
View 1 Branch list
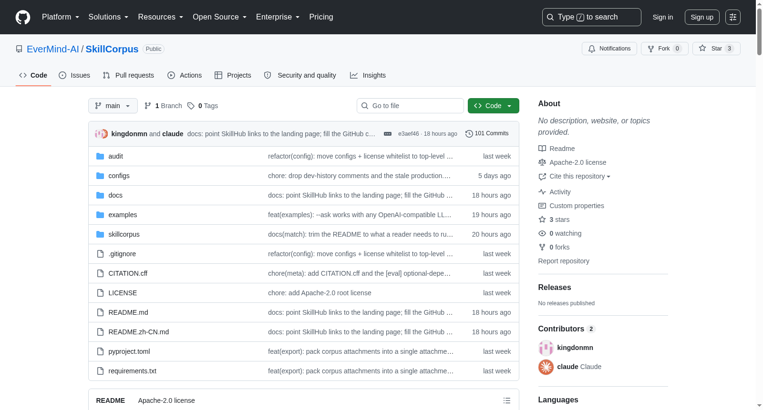[163, 106]
